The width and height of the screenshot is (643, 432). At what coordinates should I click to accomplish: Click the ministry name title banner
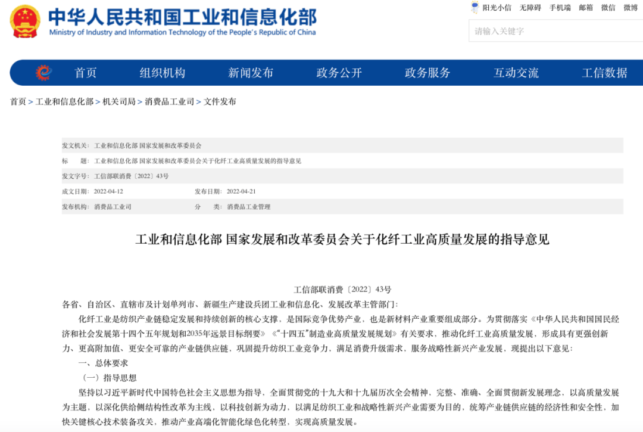coord(183,21)
